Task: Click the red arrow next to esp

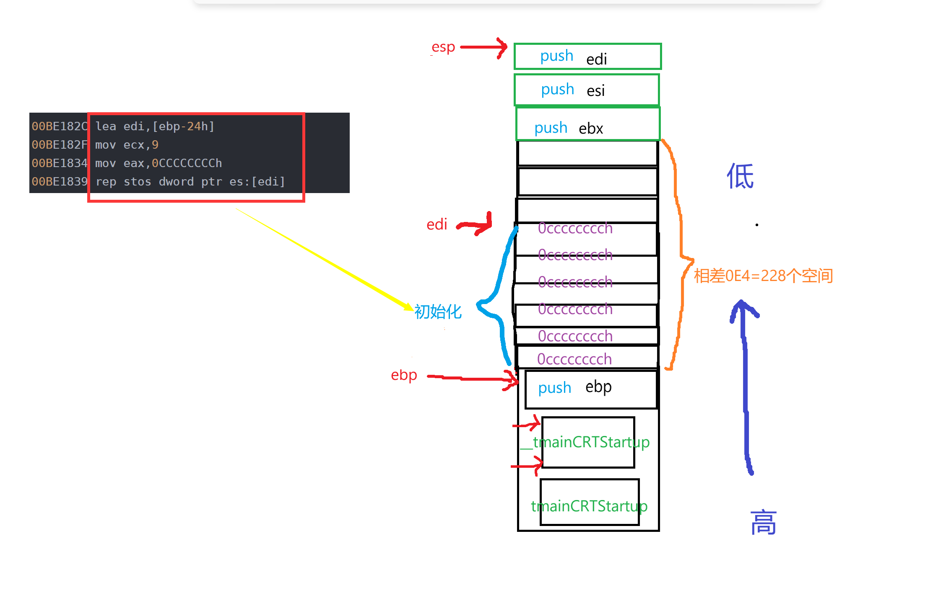Action: [482, 47]
